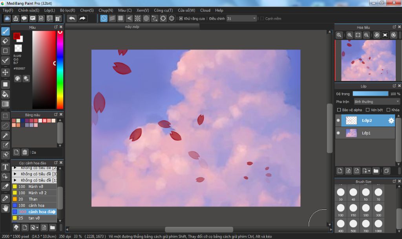Open the Chỉnh sửa(E) menu
402x239 pixels.
click(x=29, y=10)
